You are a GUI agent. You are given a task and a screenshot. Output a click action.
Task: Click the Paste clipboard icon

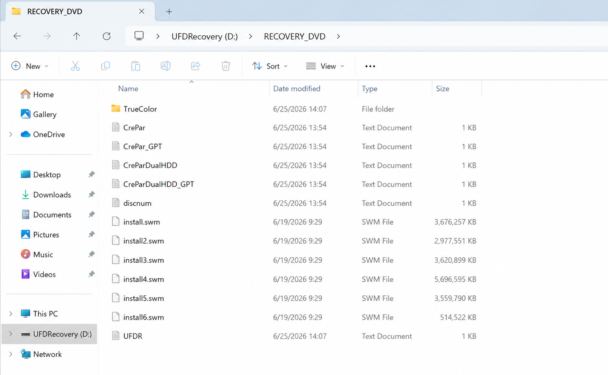(136, 66)
